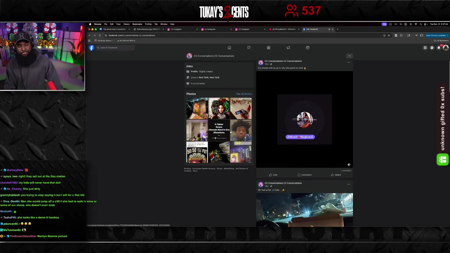This screenshot has height=253, width=450.
Task: Comment on the Kia grind post
Action: pos(304,175)
